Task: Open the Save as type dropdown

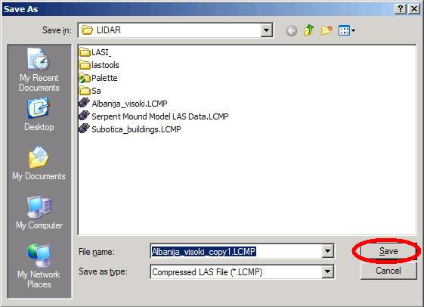Action: click(x=327, y=271)
